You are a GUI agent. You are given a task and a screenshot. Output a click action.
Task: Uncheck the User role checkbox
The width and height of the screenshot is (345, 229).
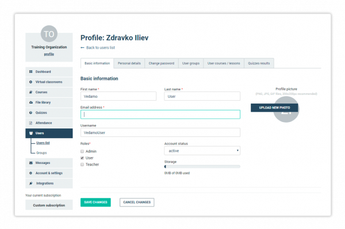(82, 158)
